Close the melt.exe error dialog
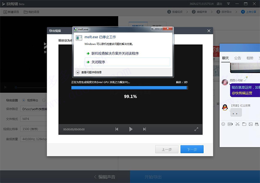The height and width of the screenshot is (183, 260). point(168,29)
